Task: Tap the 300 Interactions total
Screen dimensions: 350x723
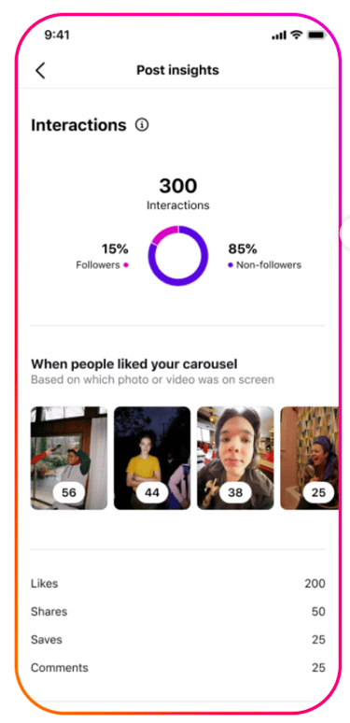Action: (x=178, y=193)
